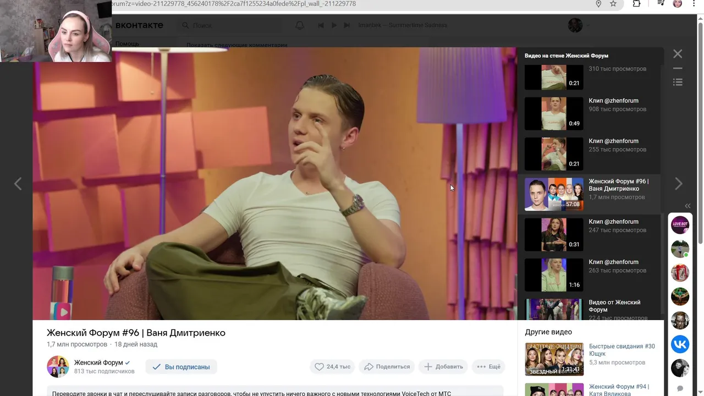
Task: Click the webcam overlay in the corner
Action: [x=56, y=31]
